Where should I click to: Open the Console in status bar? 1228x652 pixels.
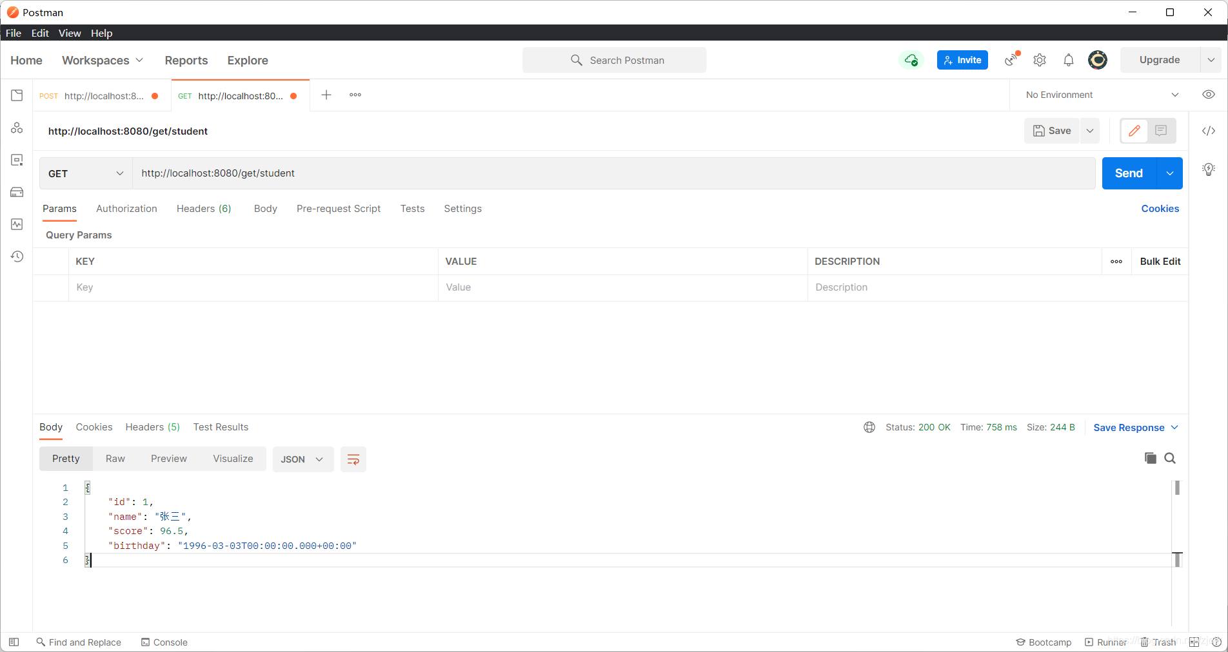click(164, 642)
